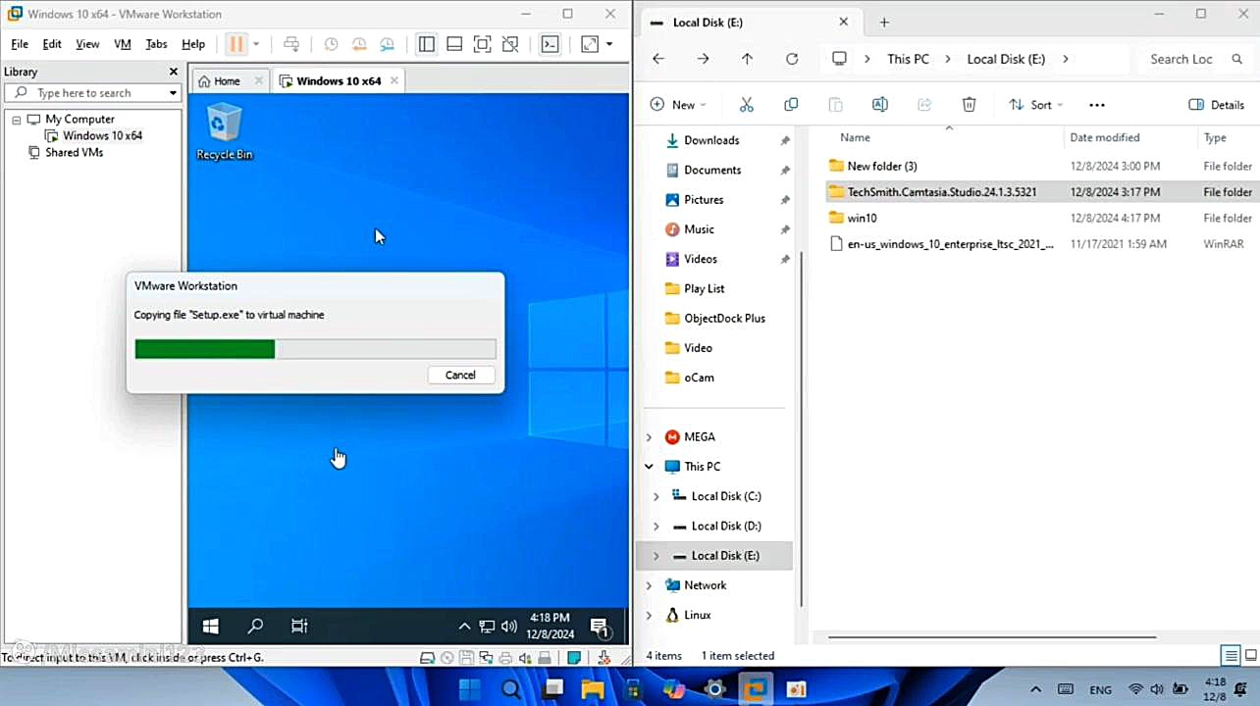Close the VMware Library panel
Image resolution: width=1260 pixels, height=706 pixels.
pyautogui.click(x=174, y=72)
